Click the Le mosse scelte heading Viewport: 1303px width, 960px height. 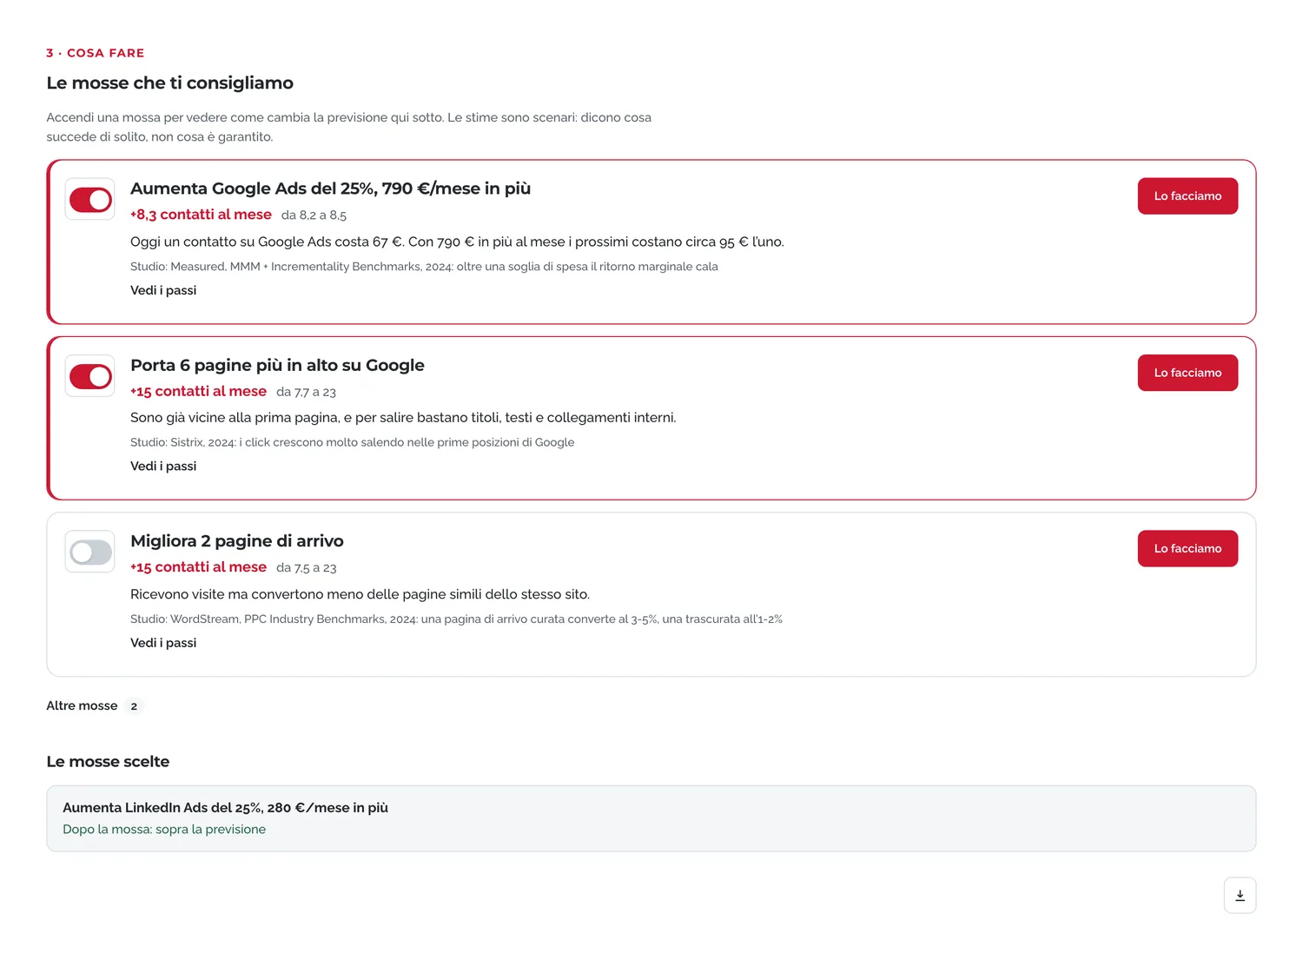click(x=108, y=762)
